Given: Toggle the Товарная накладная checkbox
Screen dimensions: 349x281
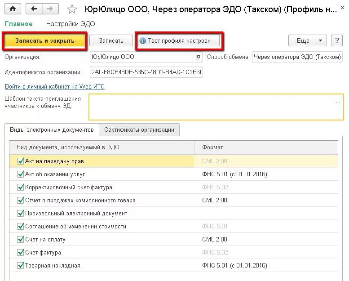Looking at the screenshot, I should 20,265.
